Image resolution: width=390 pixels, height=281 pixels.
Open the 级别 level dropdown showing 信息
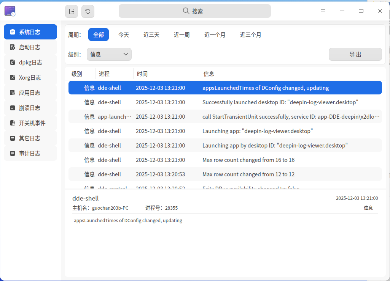click(109, 54)
